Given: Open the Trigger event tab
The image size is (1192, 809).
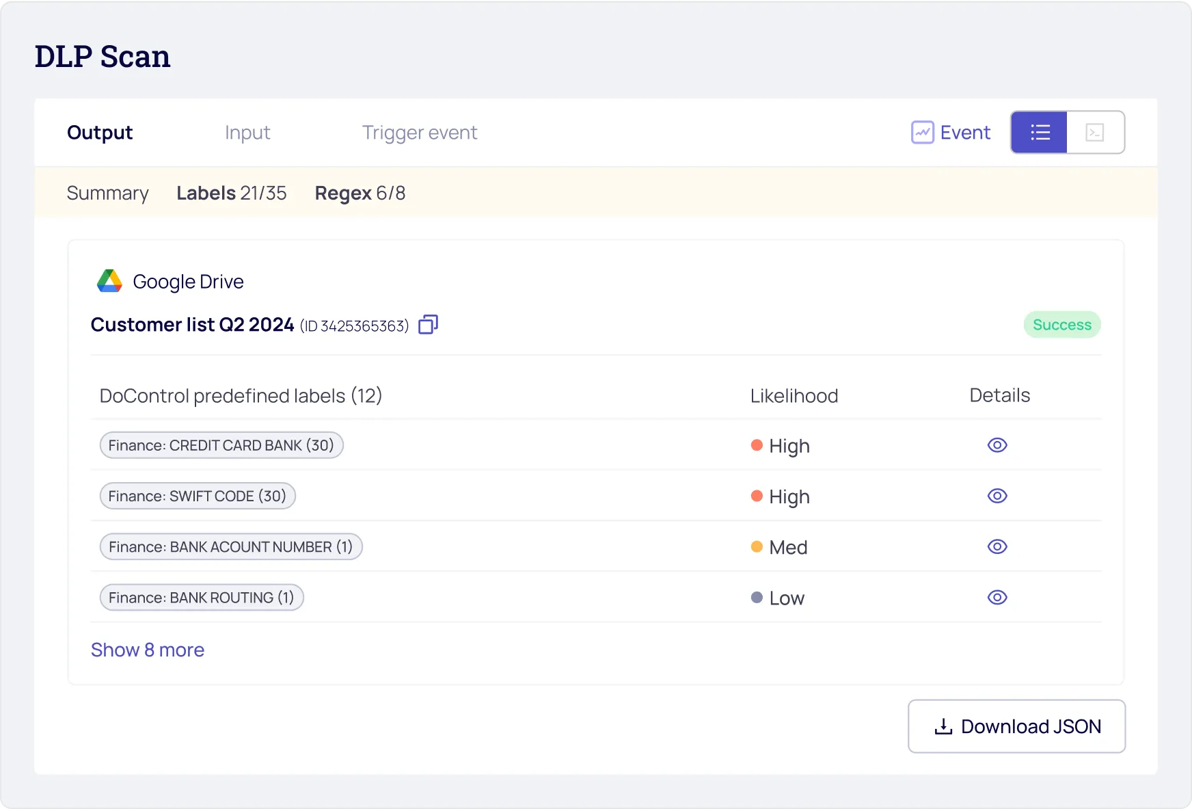Looking at the screenshot, I should tap(419, 132).
